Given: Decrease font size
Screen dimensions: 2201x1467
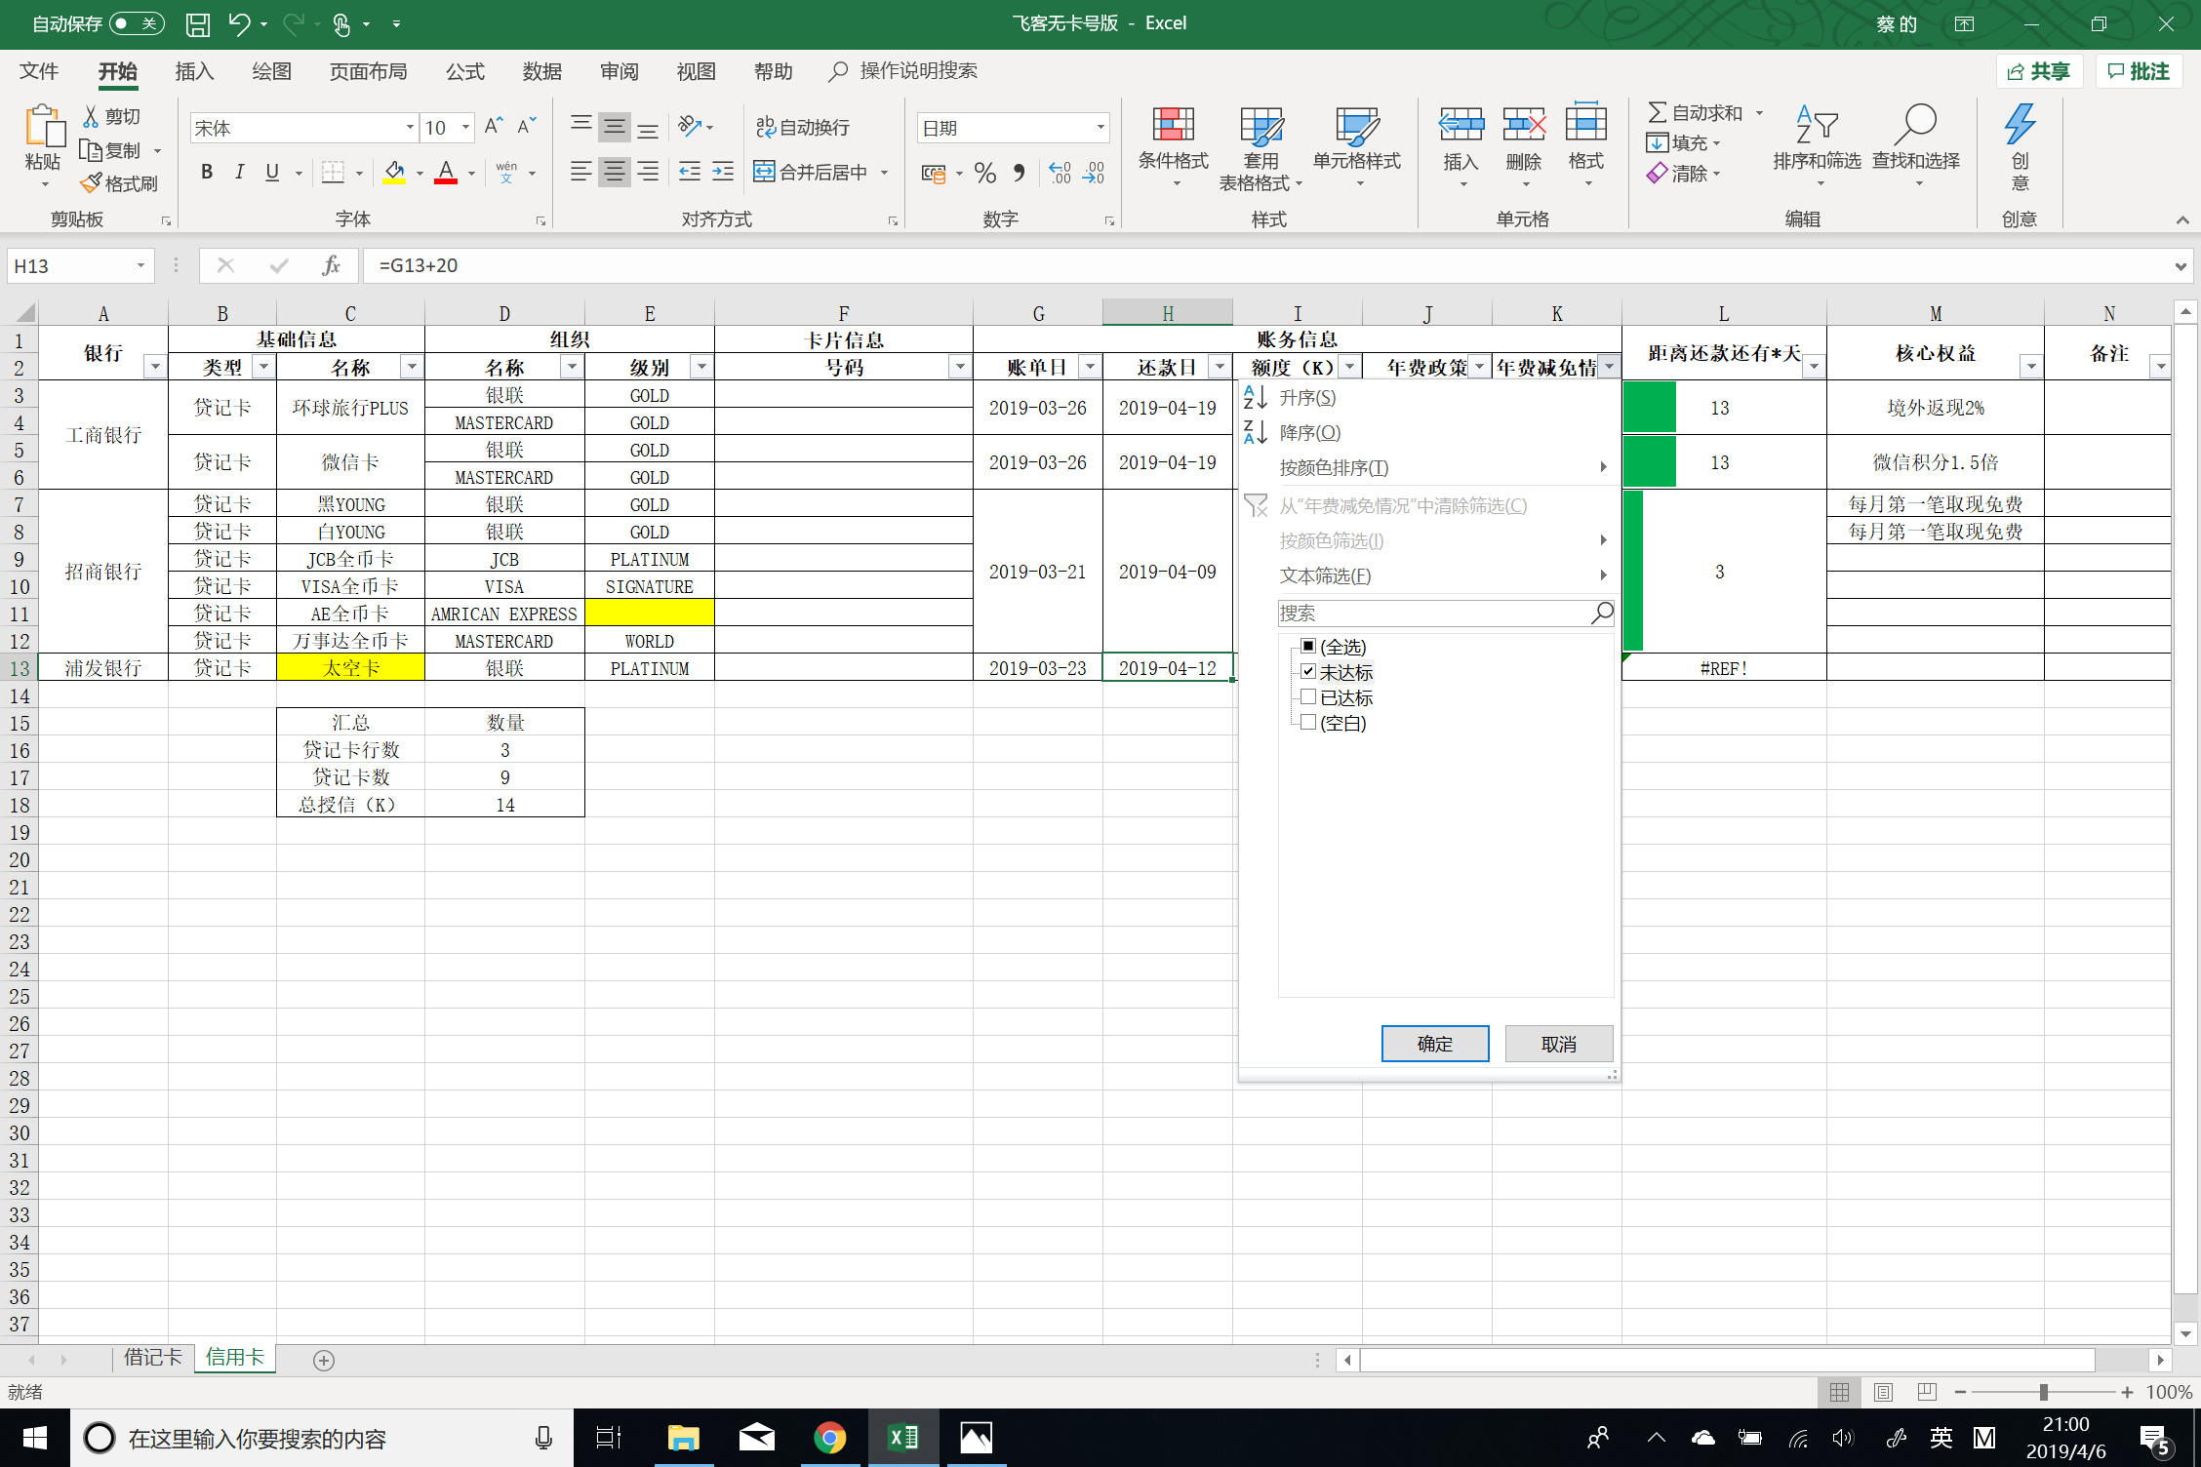Looking at the screenshot, I should pos(527,127).
